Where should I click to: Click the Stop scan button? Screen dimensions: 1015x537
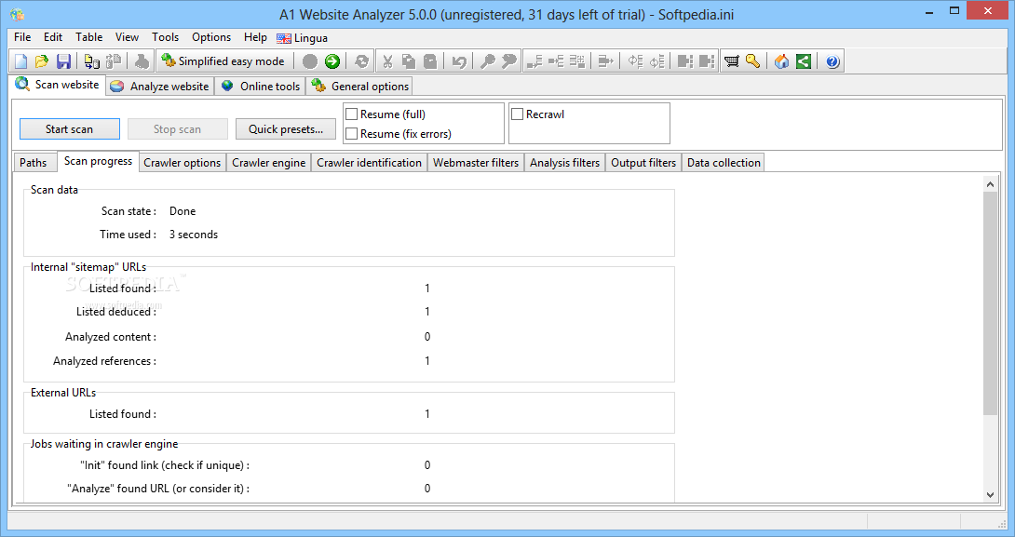coord(177,128)
